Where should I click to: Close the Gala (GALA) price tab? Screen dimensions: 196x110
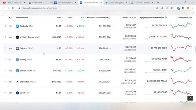coord(76,2)
